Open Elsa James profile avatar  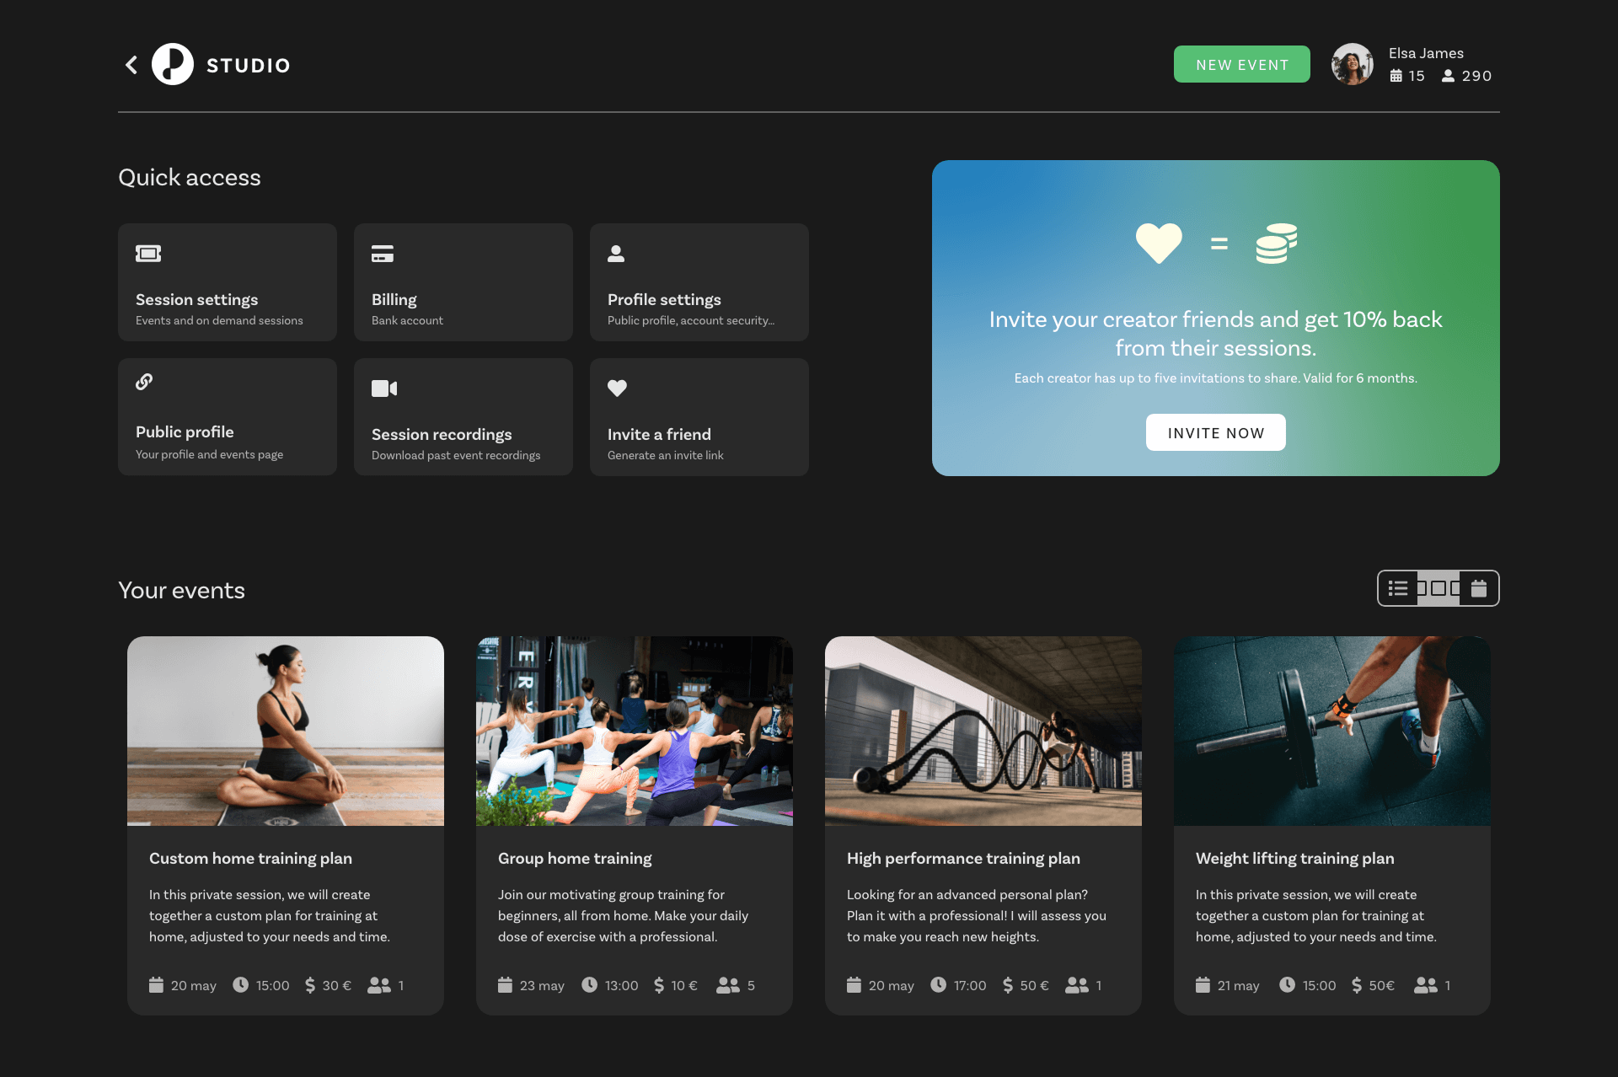pos(1352,64)
